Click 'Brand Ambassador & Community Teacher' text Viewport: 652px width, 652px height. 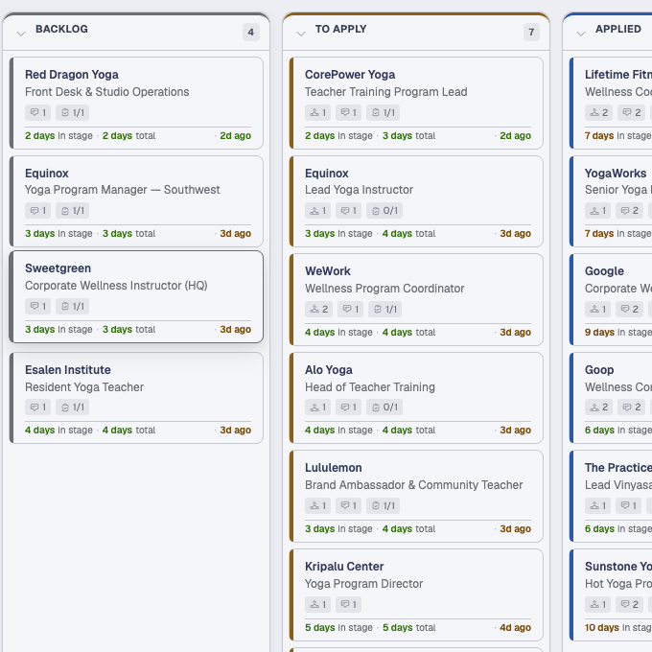(414, 485)
